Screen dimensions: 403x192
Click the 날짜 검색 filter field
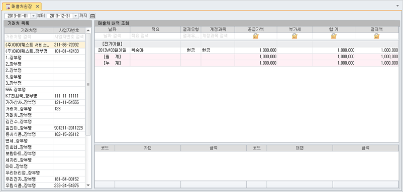(x=113, y=36)
